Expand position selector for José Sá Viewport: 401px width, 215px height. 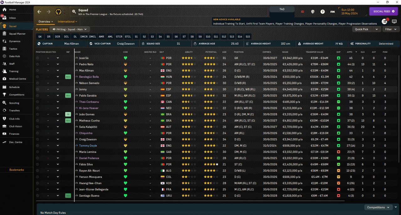tap(58, 58)
